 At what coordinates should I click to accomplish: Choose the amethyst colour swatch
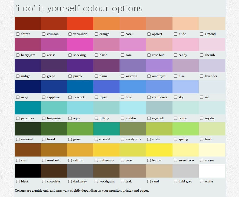[159, 66]
